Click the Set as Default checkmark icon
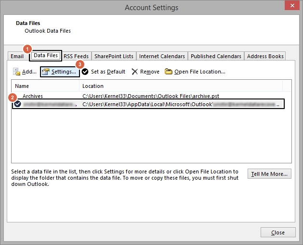Viewport: 303px width, 245px height. (85, 72)
